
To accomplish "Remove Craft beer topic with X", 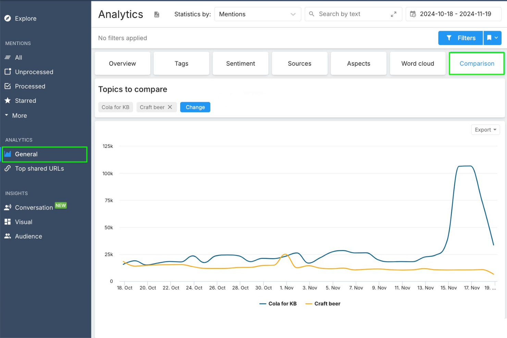I will point(170,107).
